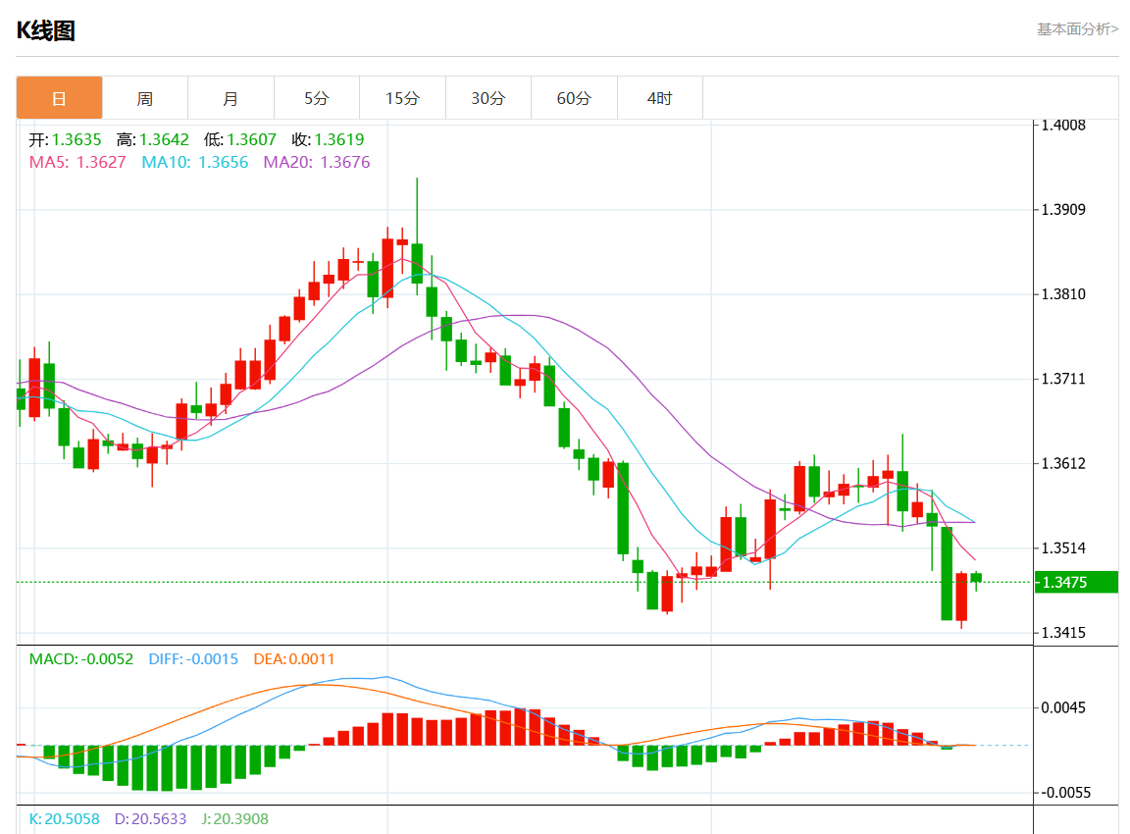This screenshot has width=1130, height=834.
Task: Show the 60分 chart tab
Action: [574, 98]
